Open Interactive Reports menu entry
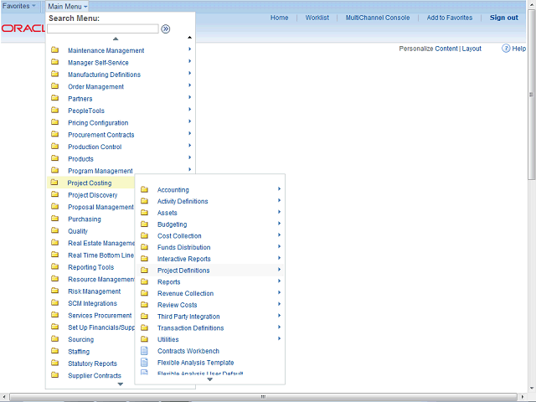Viewport: 536px width, 402px height. [x=183, y=259]
